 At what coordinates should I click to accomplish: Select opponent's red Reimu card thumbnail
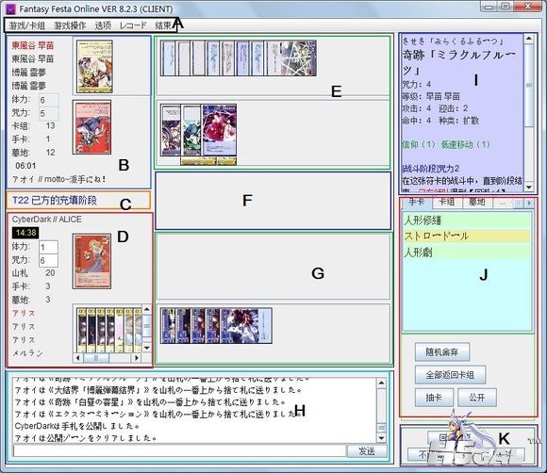tap(91, 127)
